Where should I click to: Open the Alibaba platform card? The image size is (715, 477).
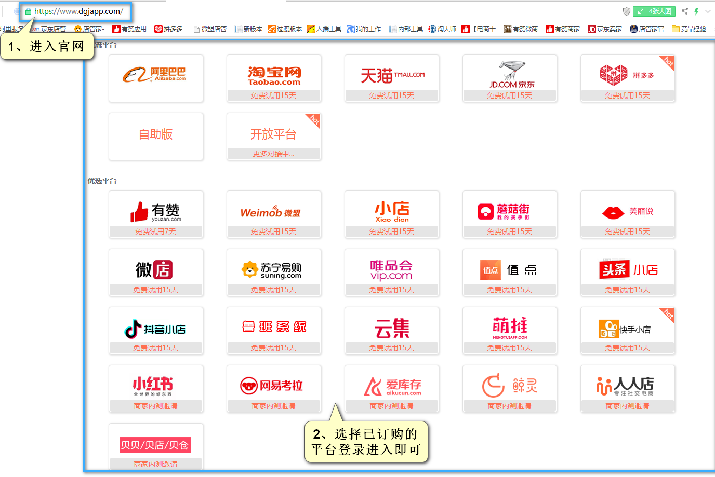pos(156,78)
